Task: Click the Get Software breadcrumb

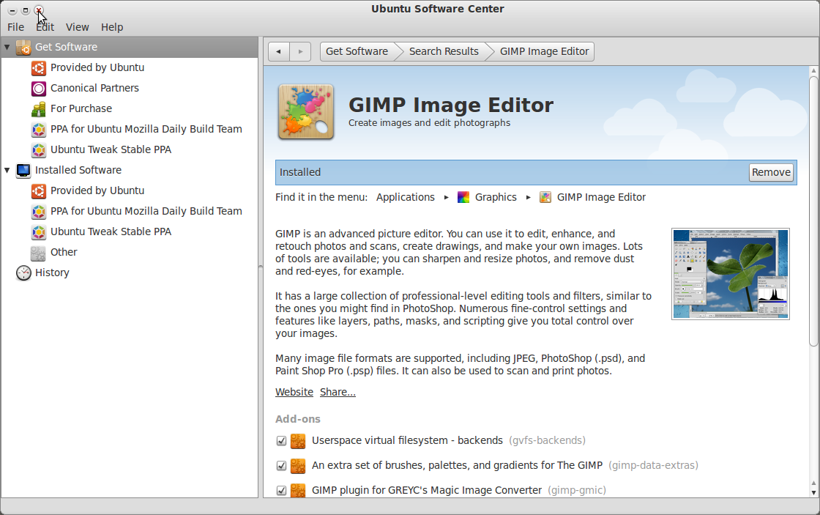Action: (x=357, y=52)
